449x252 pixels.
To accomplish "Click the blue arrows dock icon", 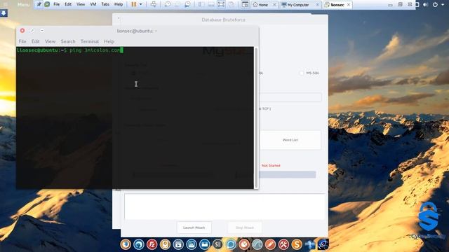I will tap(310, 244).
